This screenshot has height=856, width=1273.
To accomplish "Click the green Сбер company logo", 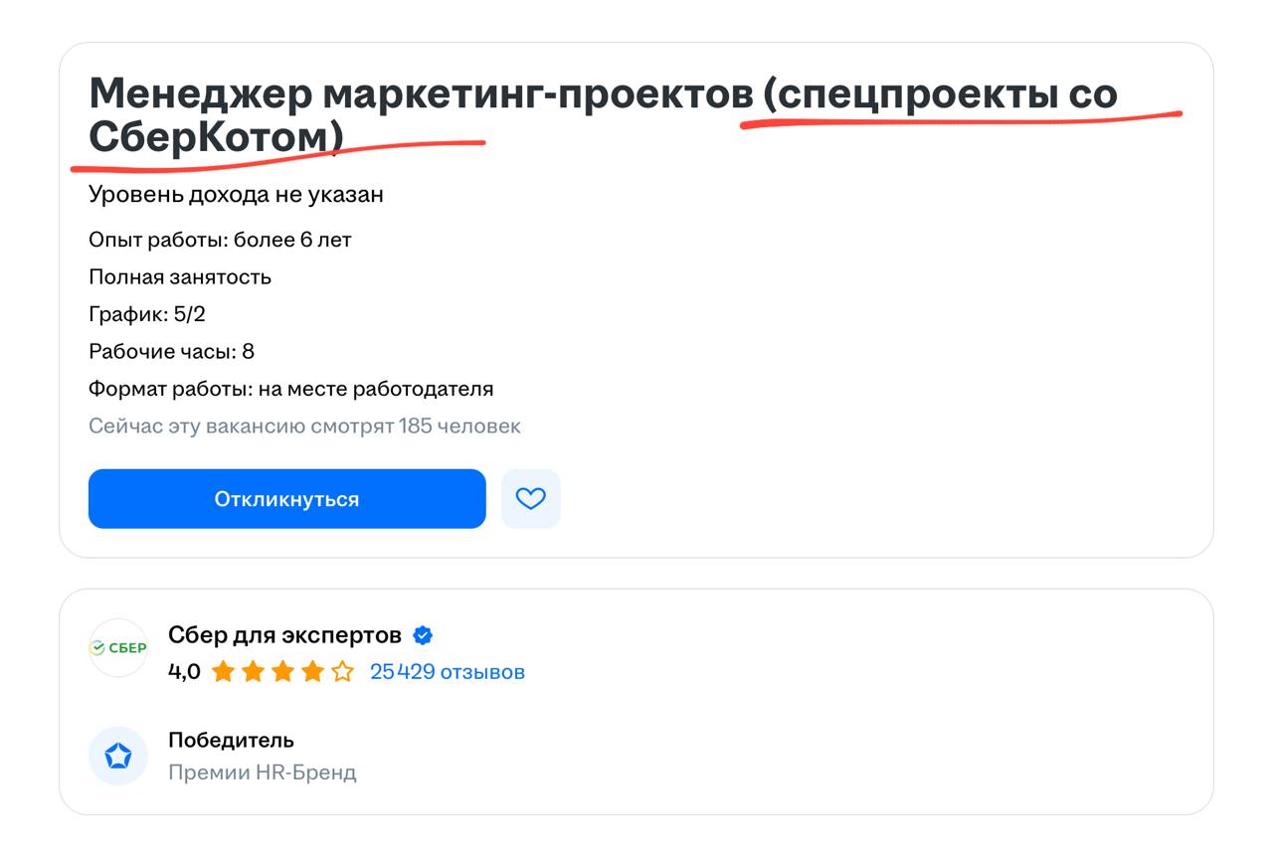I will [x=118, y=648].
